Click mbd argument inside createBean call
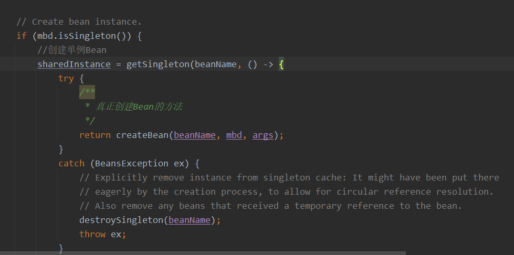Image resolution: width=514 pixels, height=255 pixels. coord(234,135)
